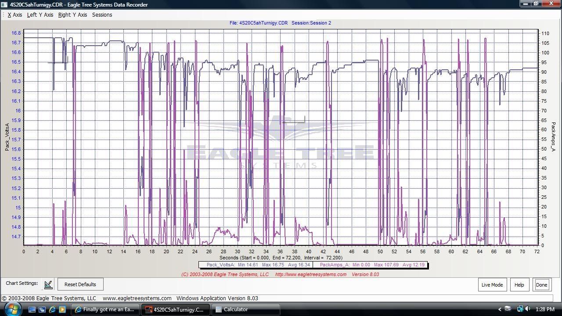
Task: Click the volume speaker tray icon
Action: point(527,309)
